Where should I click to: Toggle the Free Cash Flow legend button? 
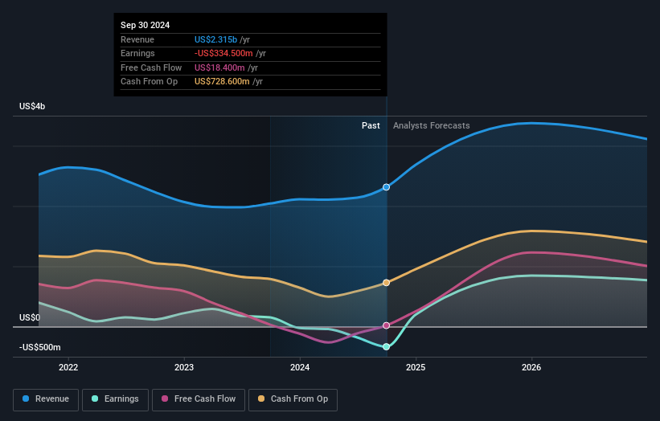[x=199, y=399]
